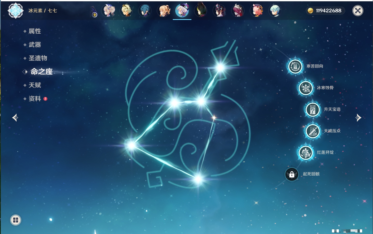Open the 升天宝诰 constellation node
The height and width of the screenshot is (234, 373).
(x=313, y=110)
